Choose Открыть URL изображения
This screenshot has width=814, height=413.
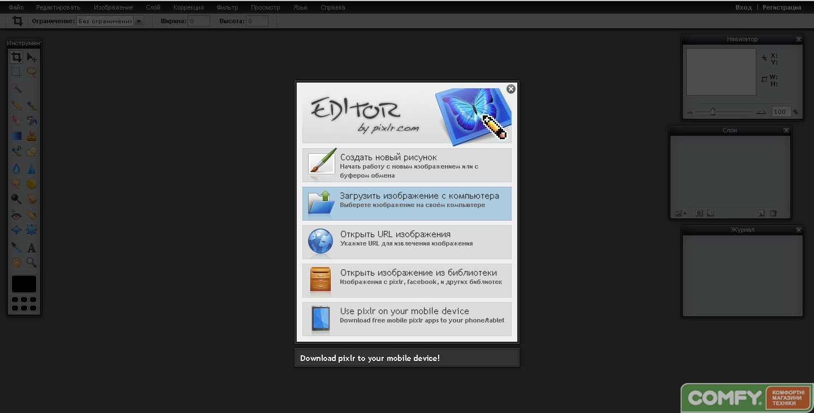407,242
